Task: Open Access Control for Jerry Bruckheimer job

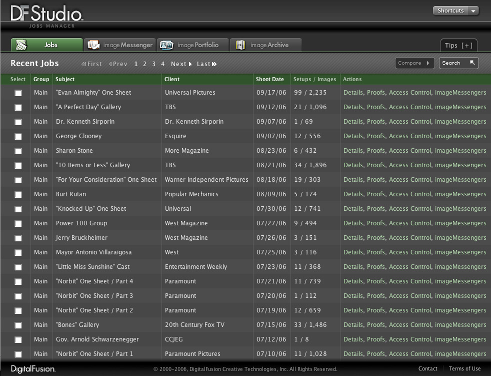Action: [x=409, y=238]
